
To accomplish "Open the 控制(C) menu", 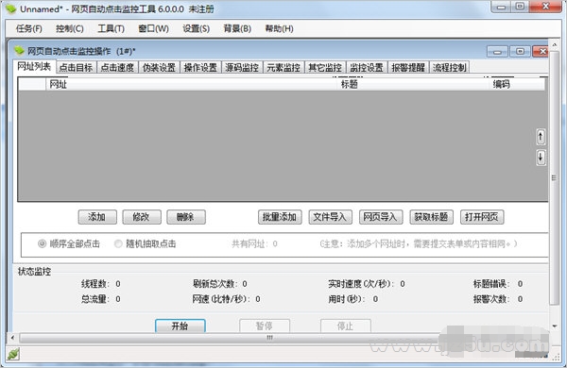I will [x=70, y=28].
